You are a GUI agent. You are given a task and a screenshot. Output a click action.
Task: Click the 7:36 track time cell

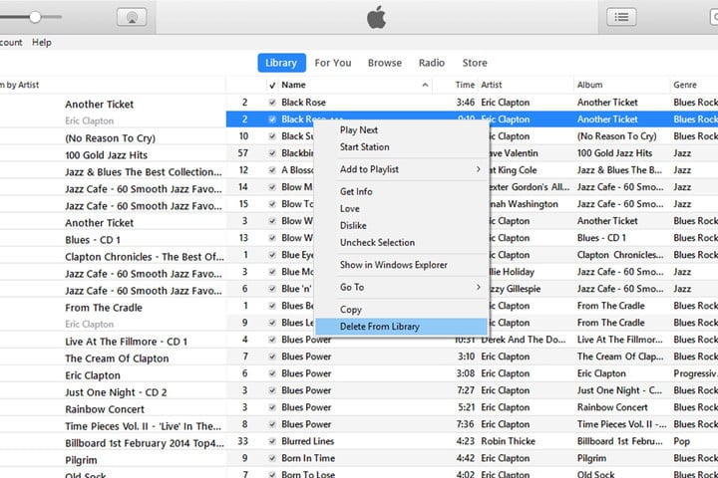(x=466, y=424)
